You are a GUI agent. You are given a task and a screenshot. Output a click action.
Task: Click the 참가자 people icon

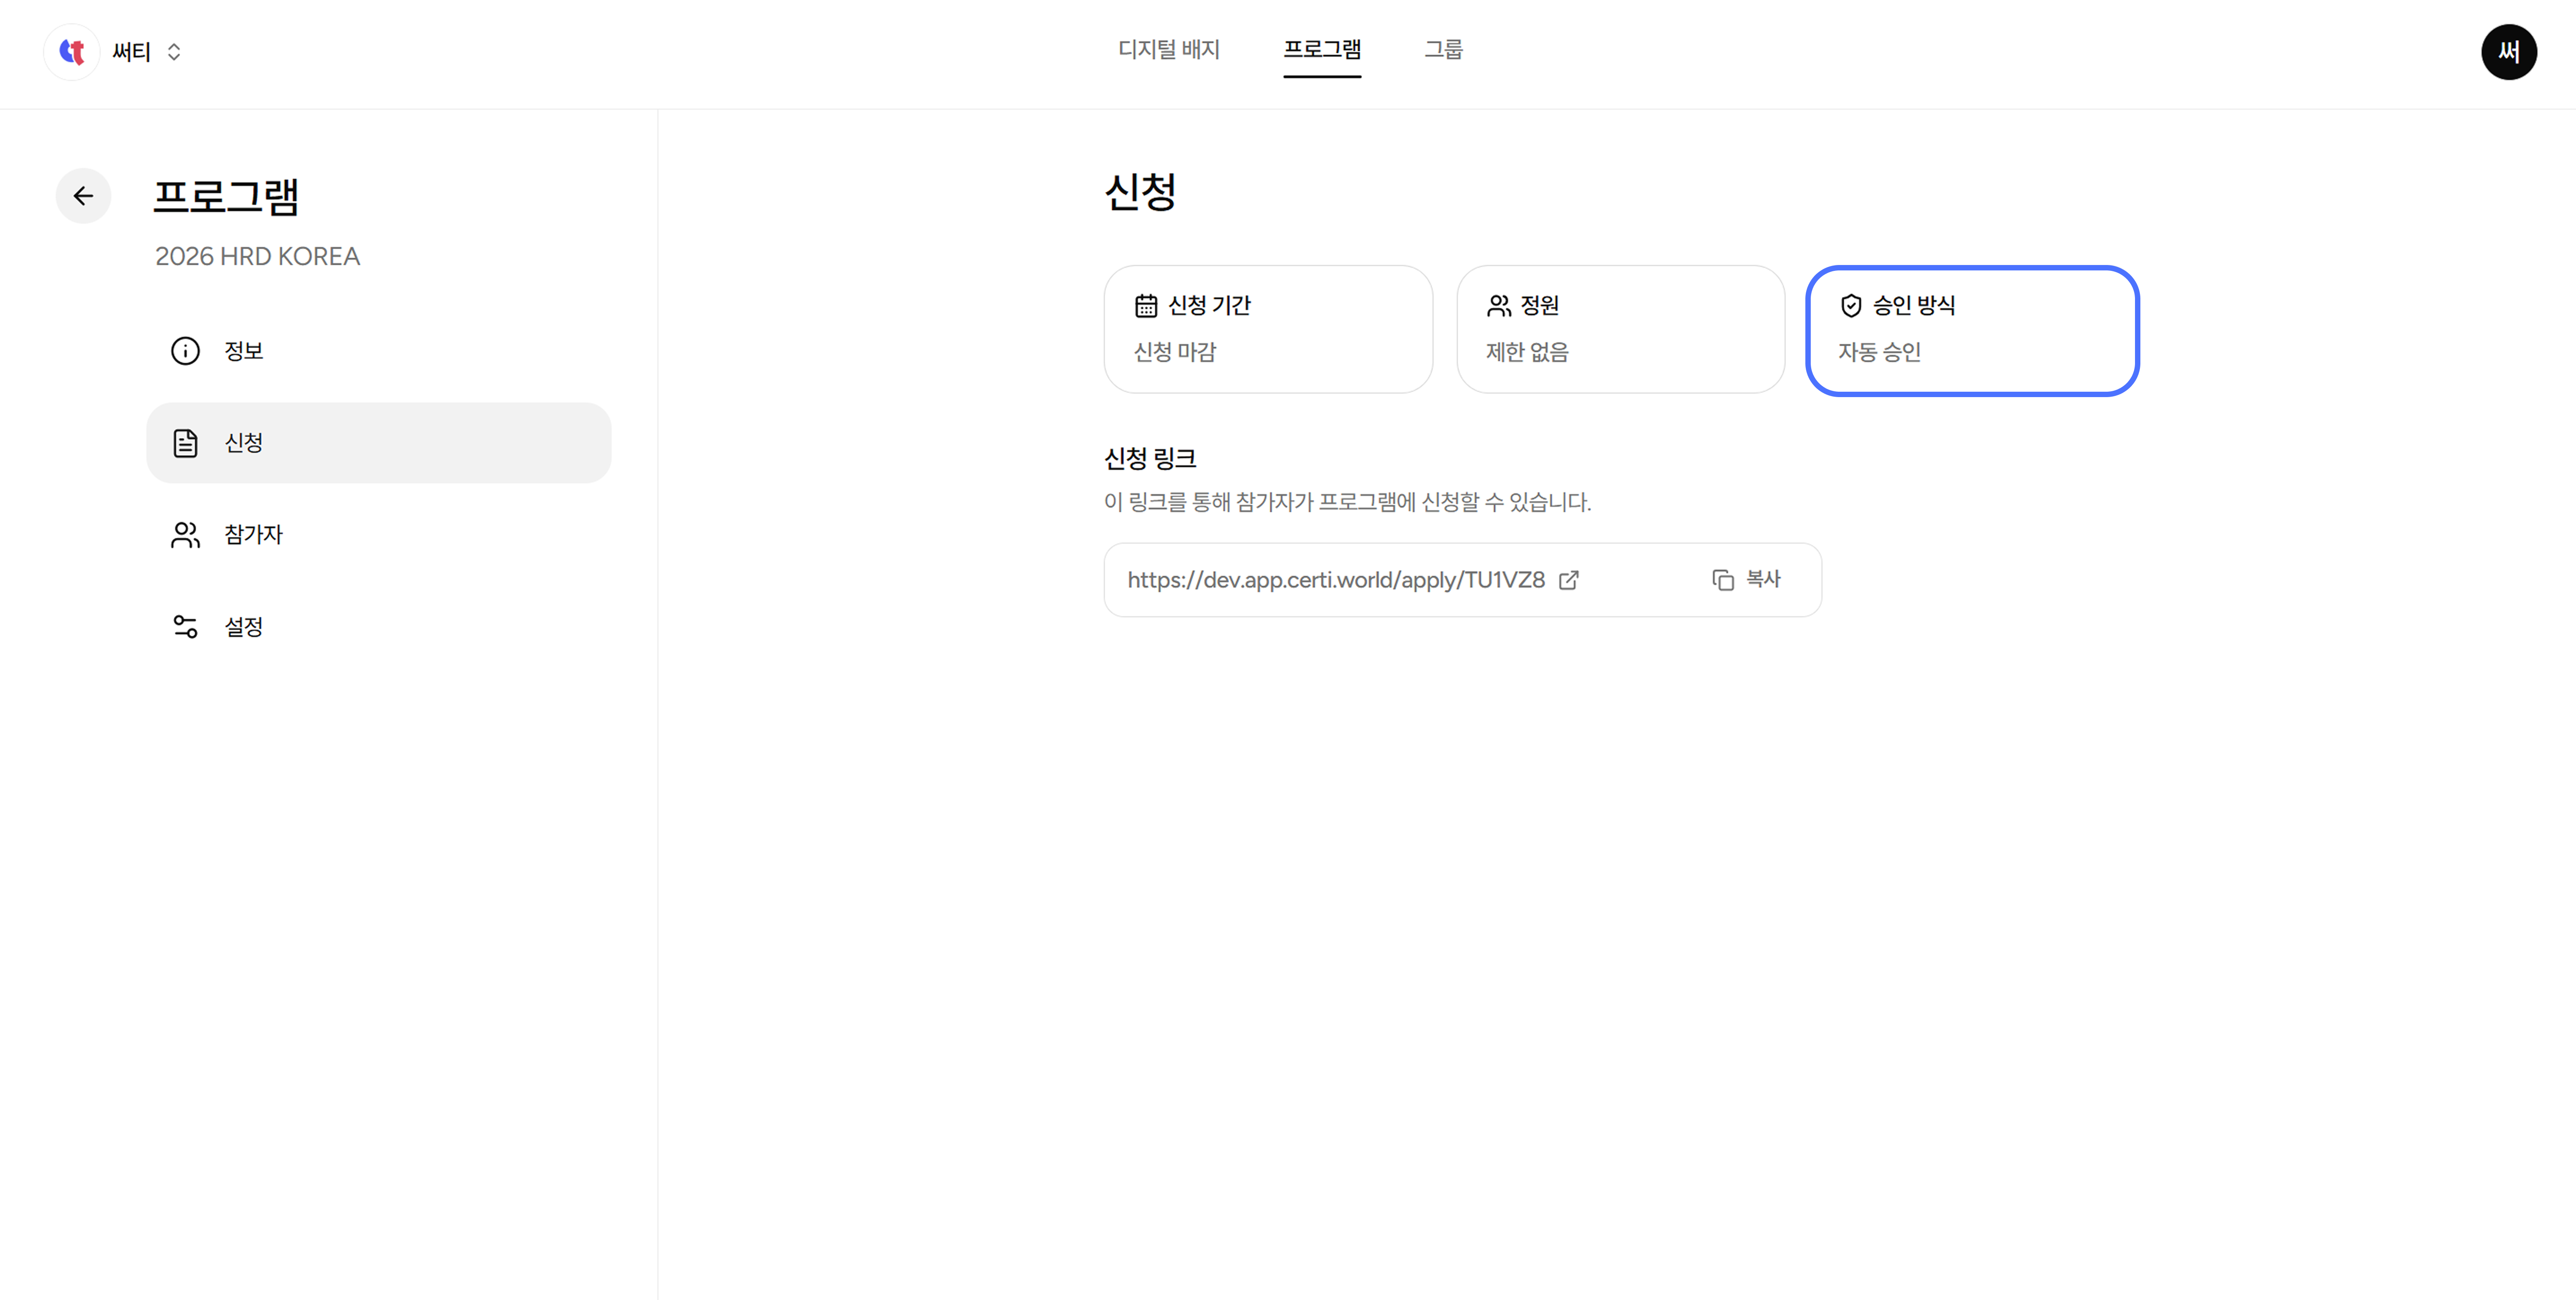click(x=185, y=535)
